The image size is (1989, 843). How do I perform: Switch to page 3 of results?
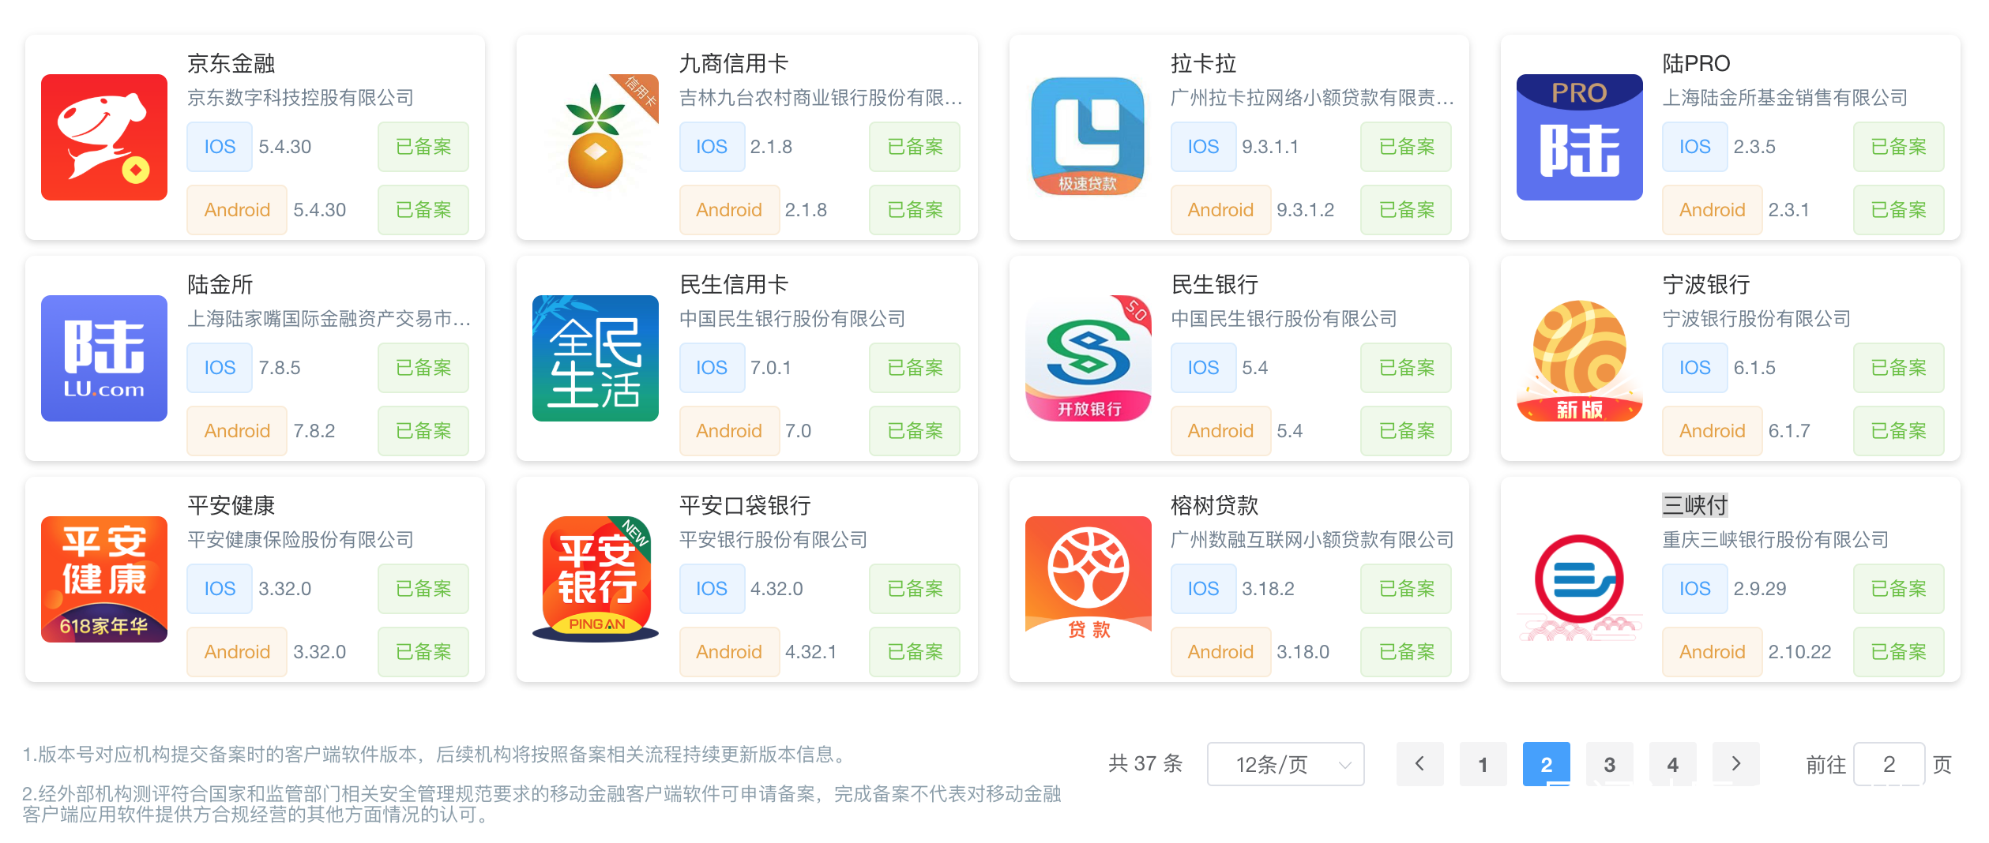pos(1609,764)
